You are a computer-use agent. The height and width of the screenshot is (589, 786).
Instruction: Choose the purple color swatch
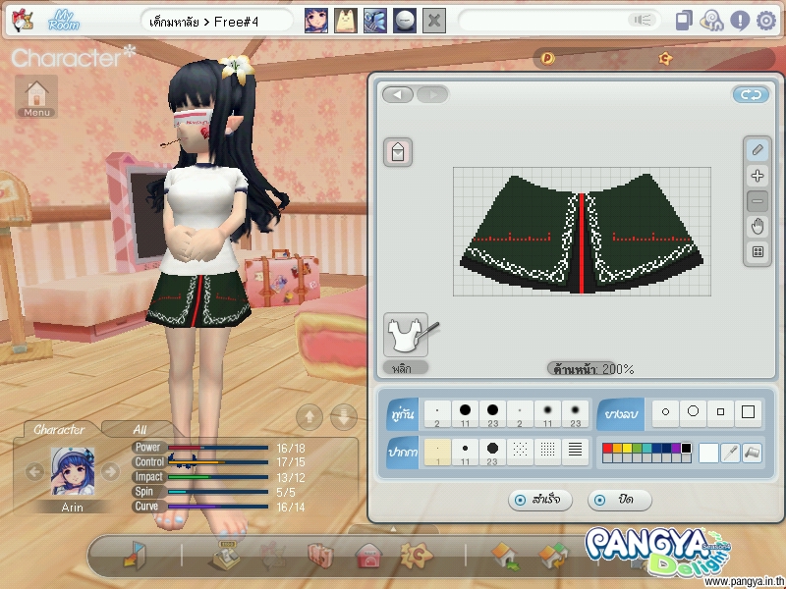tap(676, 449)
